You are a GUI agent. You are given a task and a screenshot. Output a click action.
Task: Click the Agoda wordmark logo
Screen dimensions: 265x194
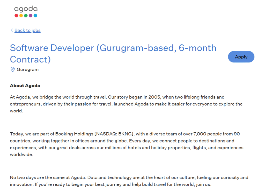[x=26, y=9]
